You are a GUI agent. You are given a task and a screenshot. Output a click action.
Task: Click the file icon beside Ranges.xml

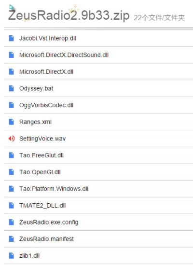(x=11, y=122)
